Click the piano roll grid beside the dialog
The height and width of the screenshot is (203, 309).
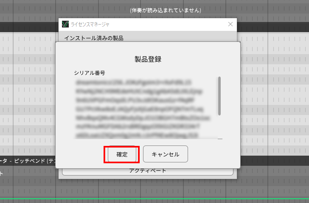(x=275, y=94)
